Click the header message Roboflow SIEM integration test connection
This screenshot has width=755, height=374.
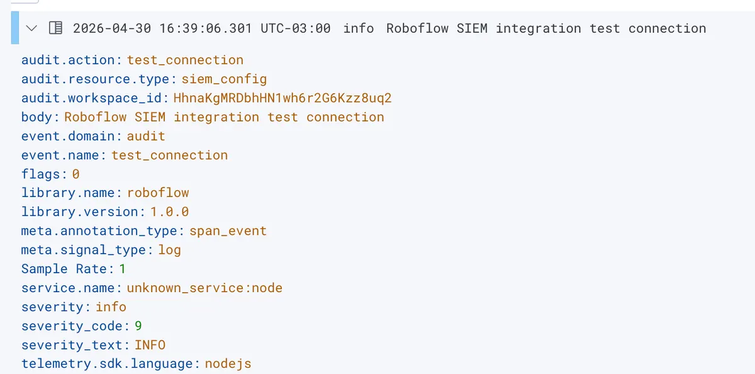point(546,28)
